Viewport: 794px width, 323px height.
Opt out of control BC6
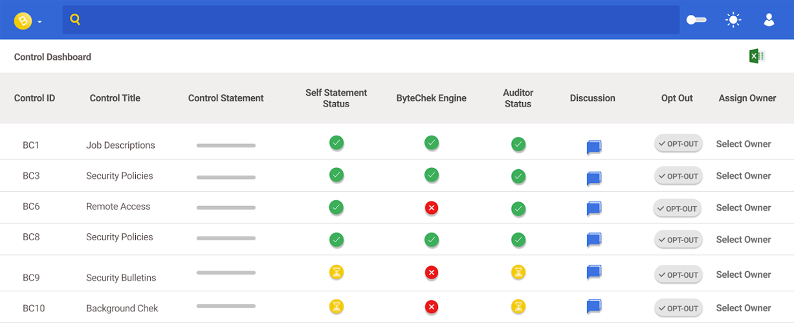click(677, 208)
